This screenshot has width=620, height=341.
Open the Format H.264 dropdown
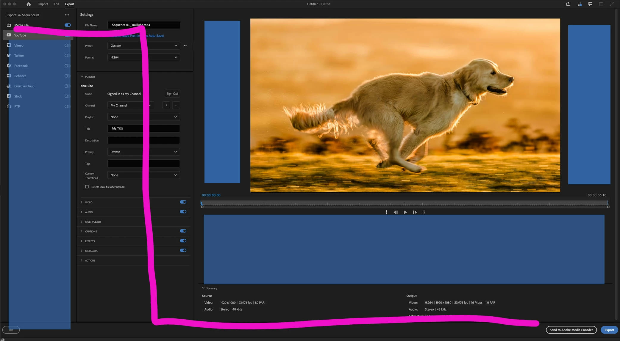(x=143, y=57)
